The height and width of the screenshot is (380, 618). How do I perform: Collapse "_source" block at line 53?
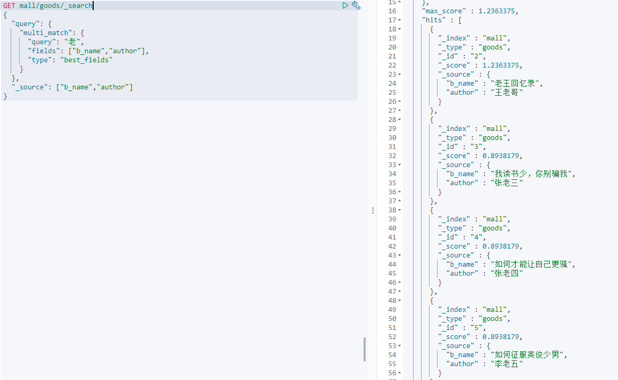[x=400, y=346]
